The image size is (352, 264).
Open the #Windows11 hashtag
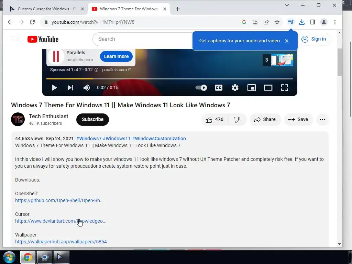tap(117, 139)
